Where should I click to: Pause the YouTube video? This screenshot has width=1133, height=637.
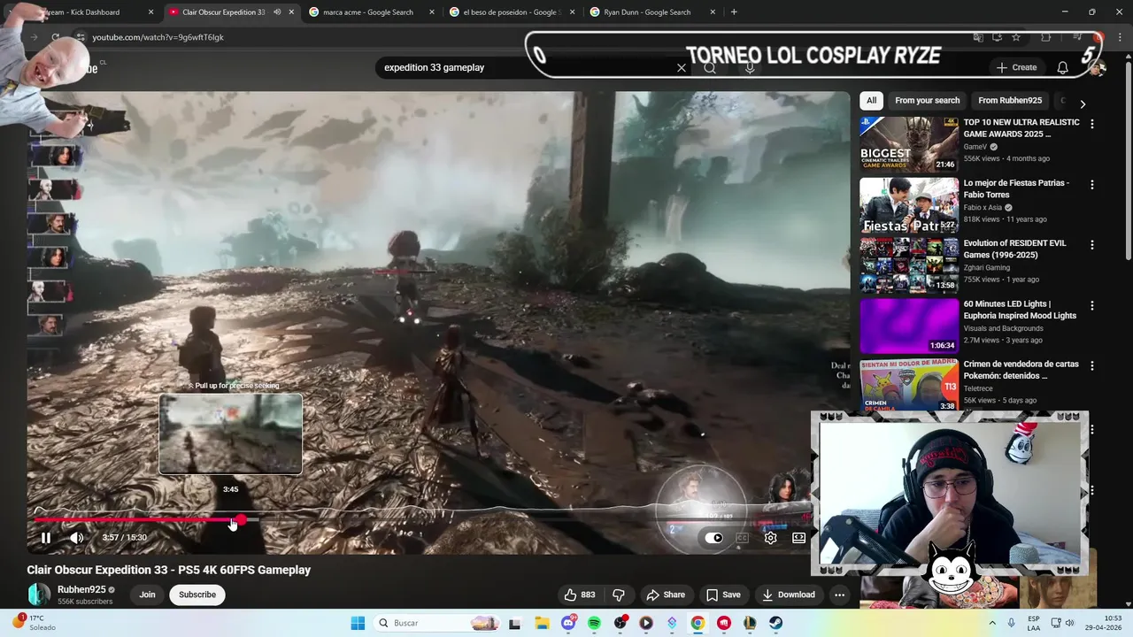(46, 537)
